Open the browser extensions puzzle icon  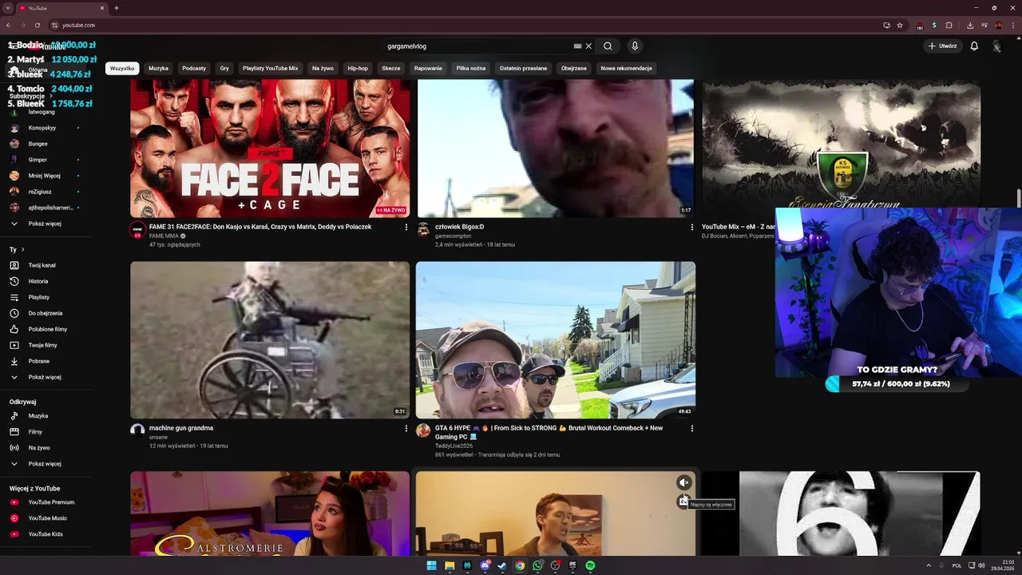coord(949,25)
